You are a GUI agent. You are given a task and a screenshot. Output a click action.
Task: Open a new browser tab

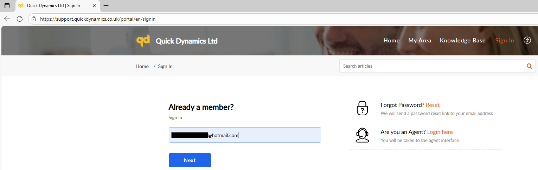[x=106, y=6]
